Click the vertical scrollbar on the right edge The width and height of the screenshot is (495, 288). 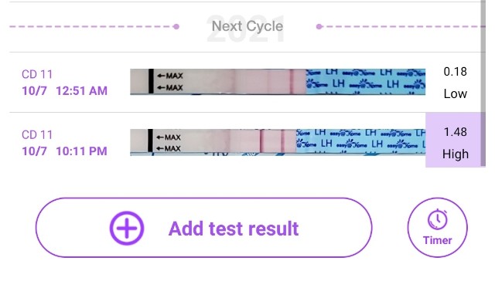point(483,83)
